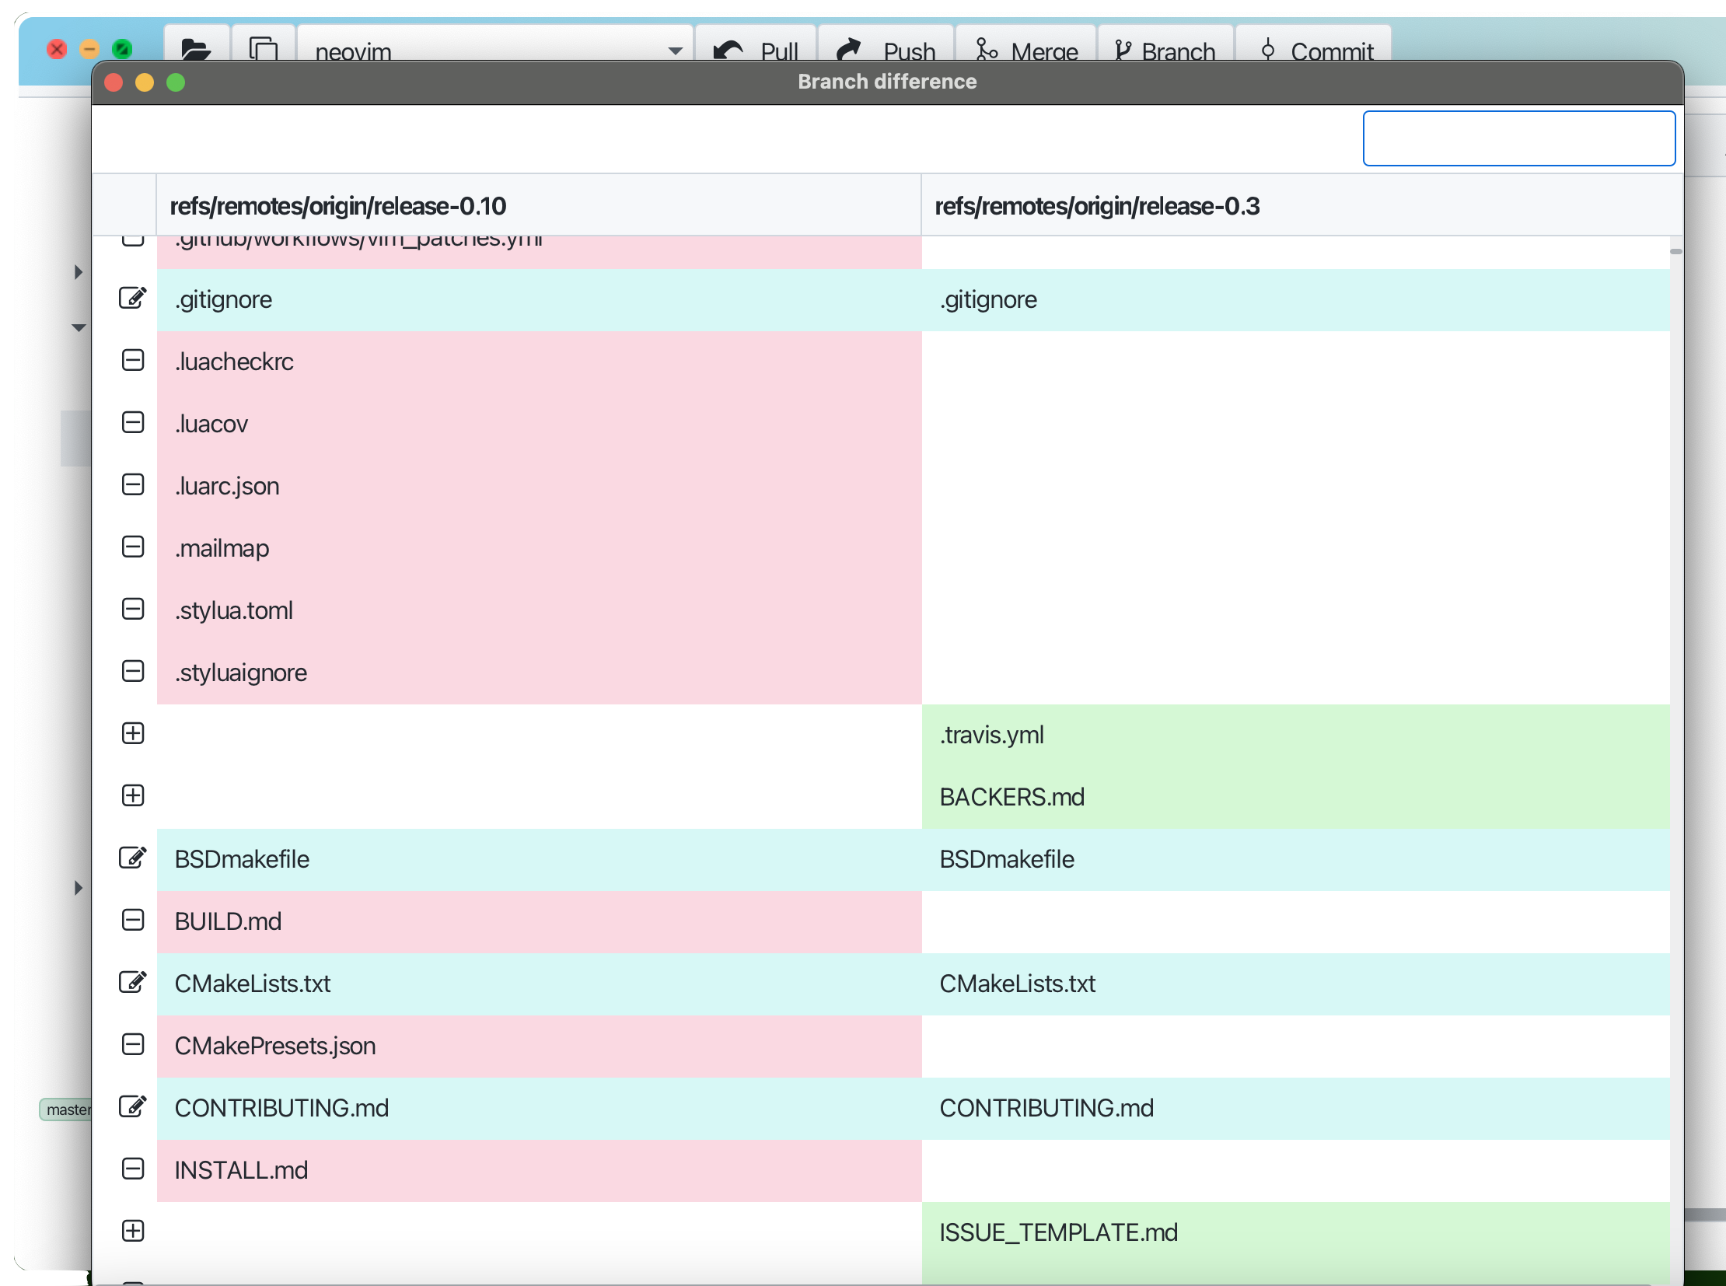This screenshot has width=1726, height=1286.
Task: Select BSDmakefile in the release-0.10 column
Action: (x=539, y=859)
